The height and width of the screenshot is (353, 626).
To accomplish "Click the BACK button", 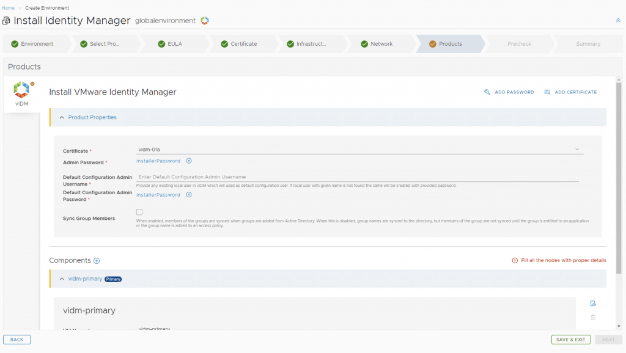I will [17, 340].
